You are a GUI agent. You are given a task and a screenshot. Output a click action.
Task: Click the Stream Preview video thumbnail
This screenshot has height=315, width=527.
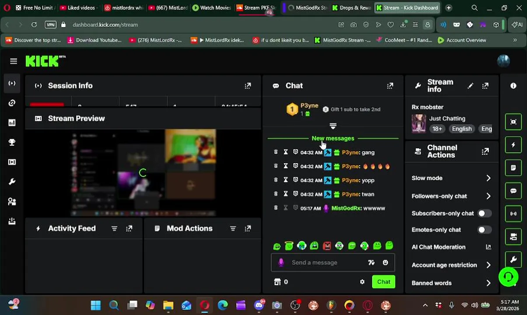tap(143, 172)
